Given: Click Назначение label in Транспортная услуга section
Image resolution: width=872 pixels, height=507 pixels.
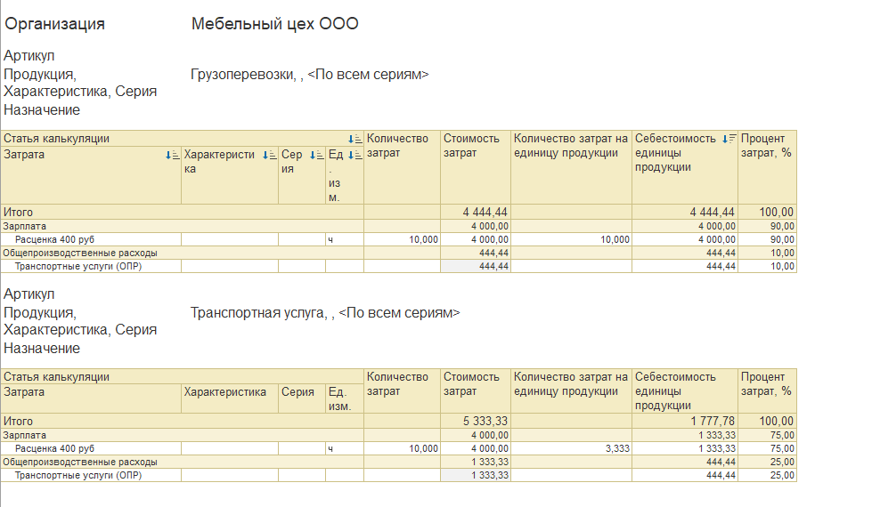Looking at the screenshot, I should (42, 348).
